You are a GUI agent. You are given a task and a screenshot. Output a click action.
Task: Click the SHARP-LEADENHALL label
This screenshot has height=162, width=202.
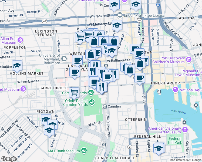[x=115, y=158]
